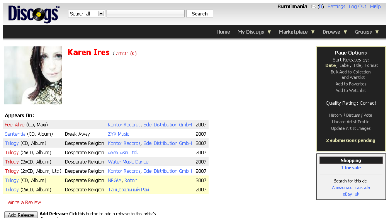
Task: Open History in Page Options
Action: tap(335, 115)
